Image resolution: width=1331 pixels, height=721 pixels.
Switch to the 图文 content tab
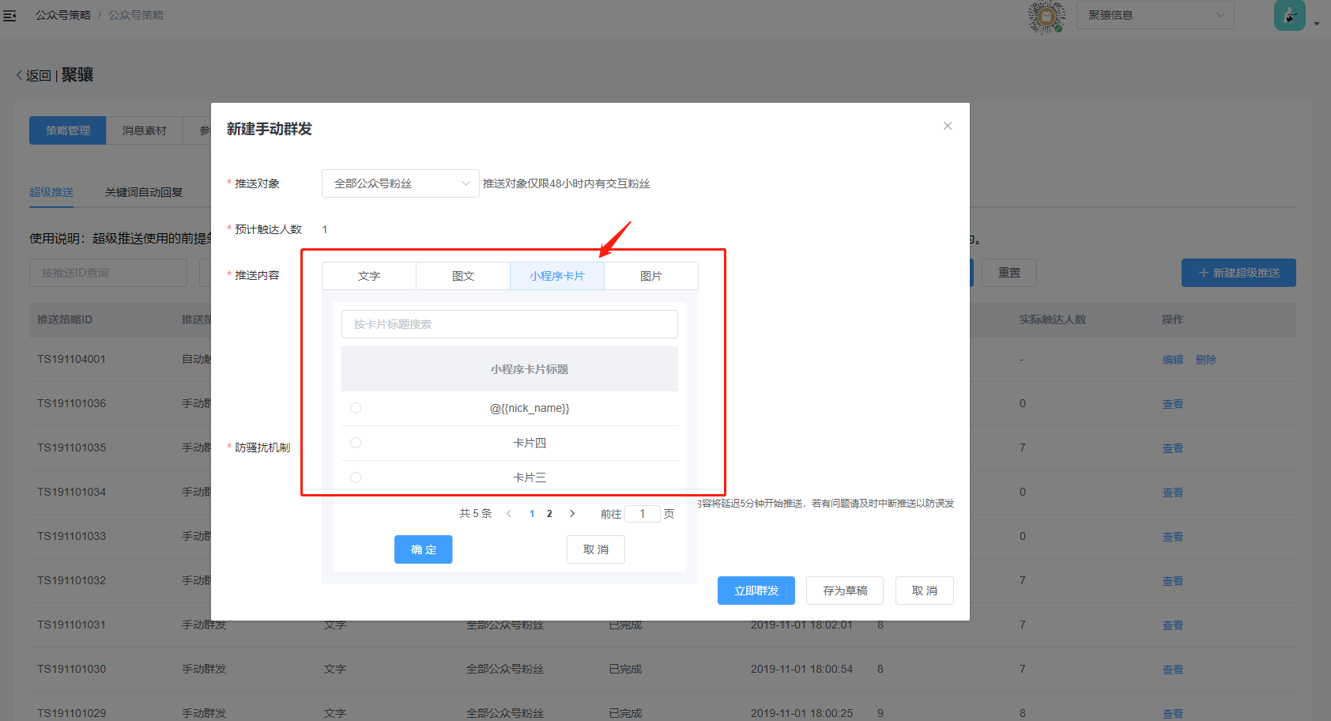tap(463, 276)
